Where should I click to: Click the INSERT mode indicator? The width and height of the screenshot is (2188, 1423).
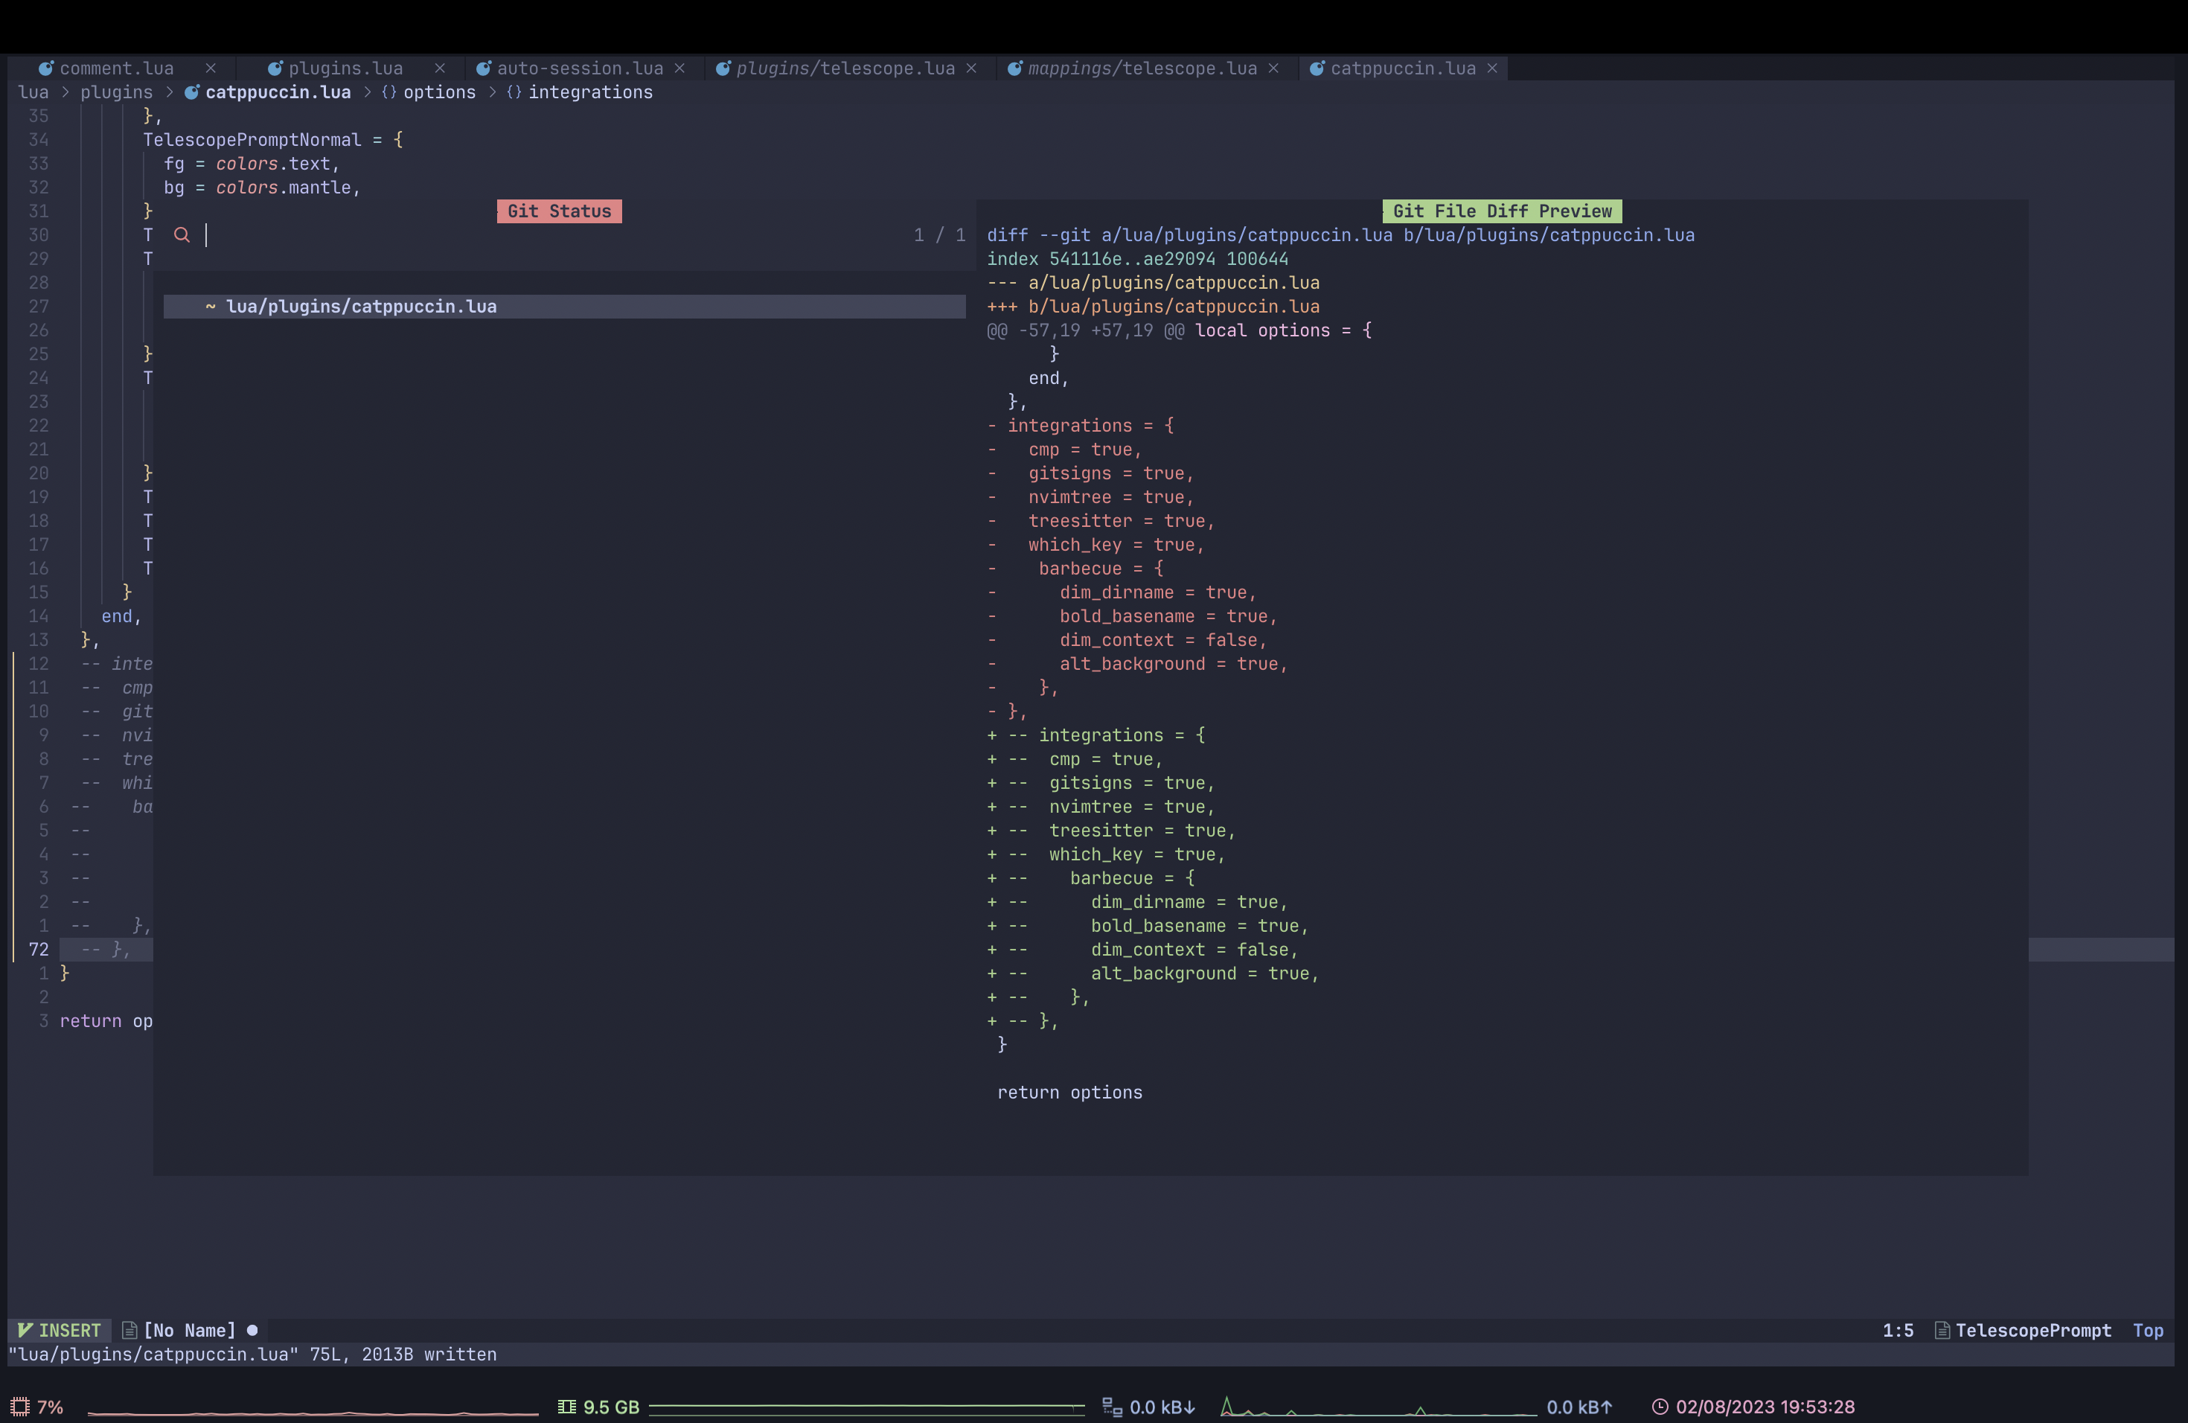59,1330
